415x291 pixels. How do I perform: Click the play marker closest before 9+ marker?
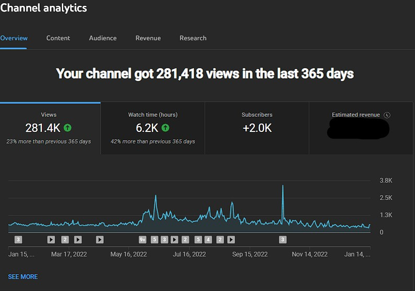[x=100, y=240]
